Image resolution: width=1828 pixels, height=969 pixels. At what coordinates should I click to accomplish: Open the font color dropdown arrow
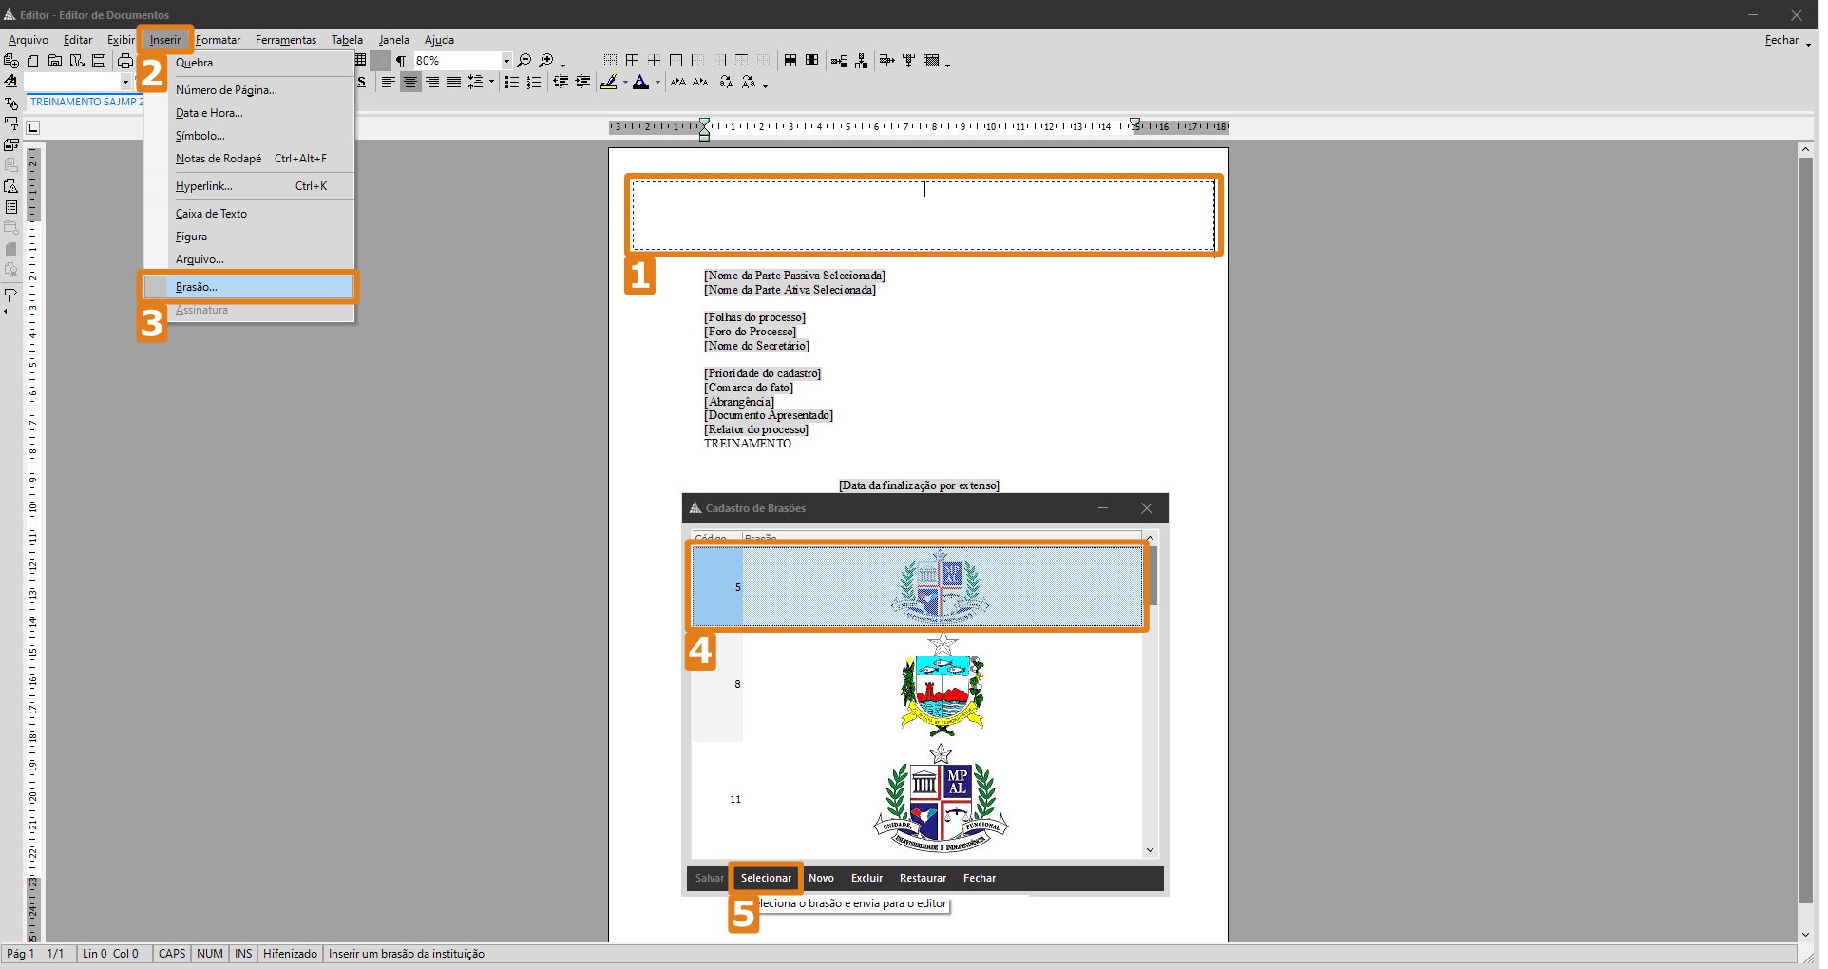tap(657, 83)
